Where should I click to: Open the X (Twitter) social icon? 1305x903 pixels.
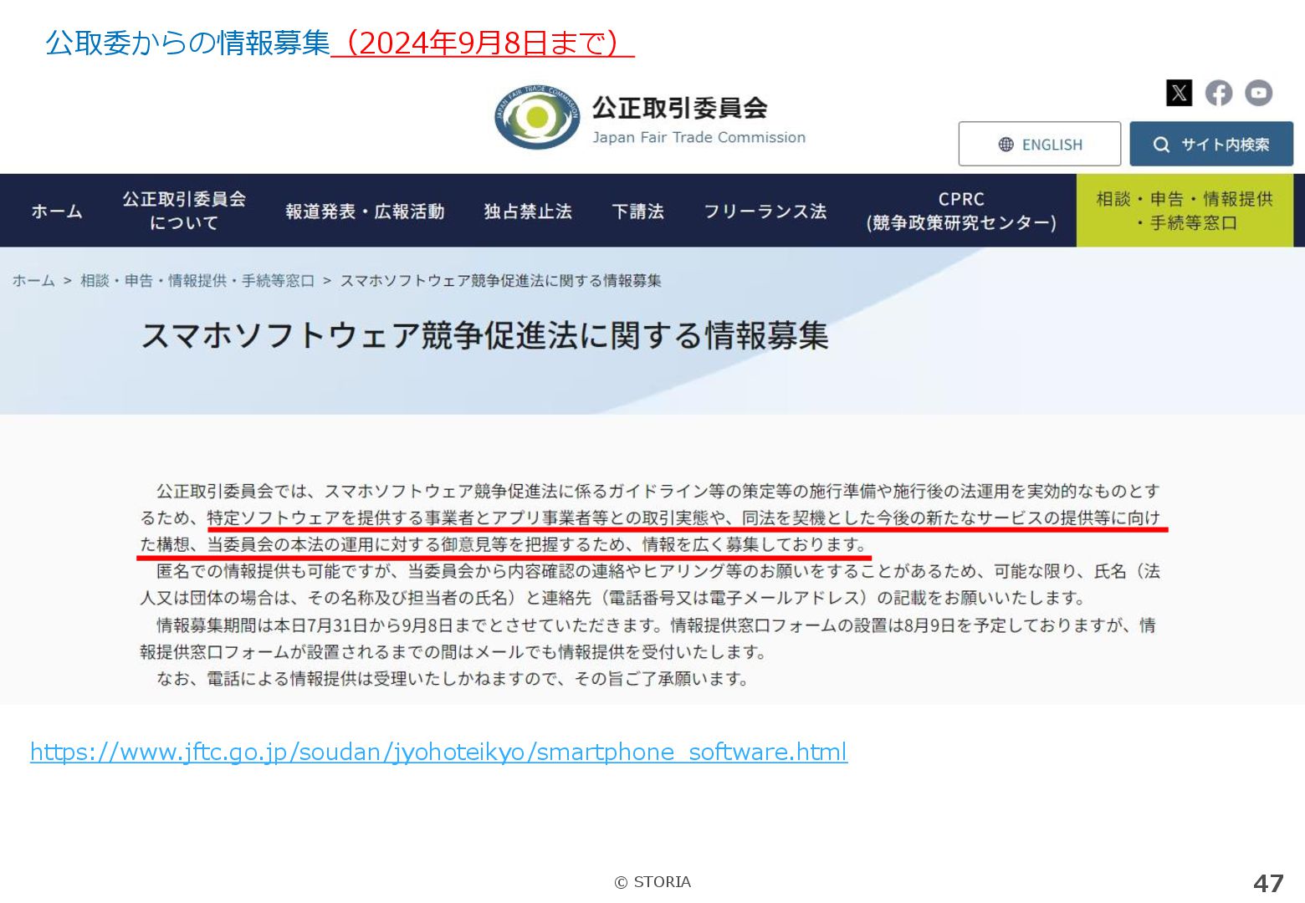coord(1179,93)
